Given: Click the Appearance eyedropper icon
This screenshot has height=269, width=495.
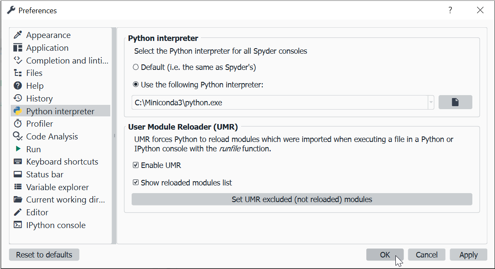Looking at the screenshot, I should pyautogui.click(x=18, y=35).
